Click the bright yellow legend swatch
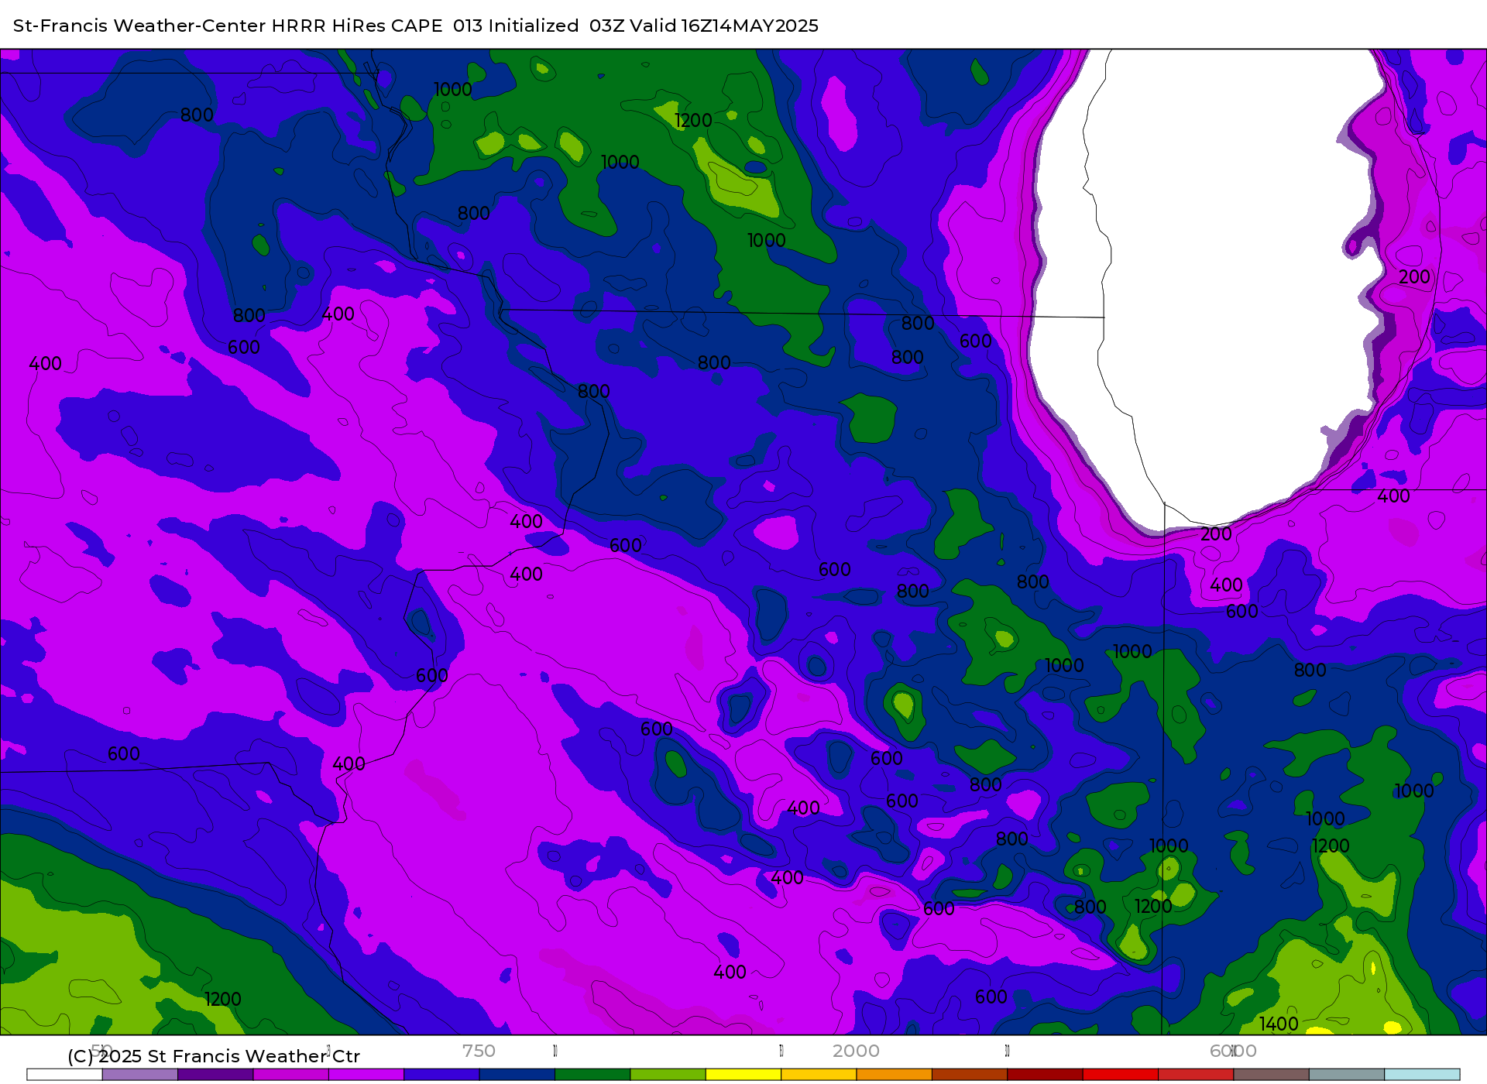 tap(743, 1075)
